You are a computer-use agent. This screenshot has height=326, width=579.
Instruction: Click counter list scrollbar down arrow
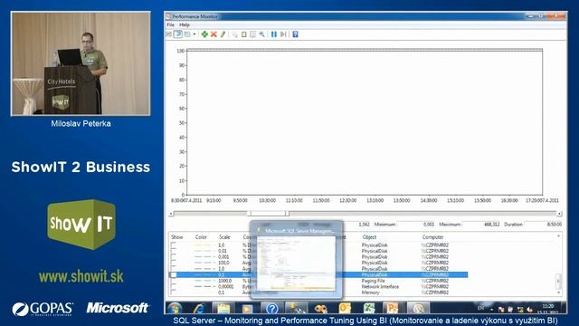(x=558, y=292)
